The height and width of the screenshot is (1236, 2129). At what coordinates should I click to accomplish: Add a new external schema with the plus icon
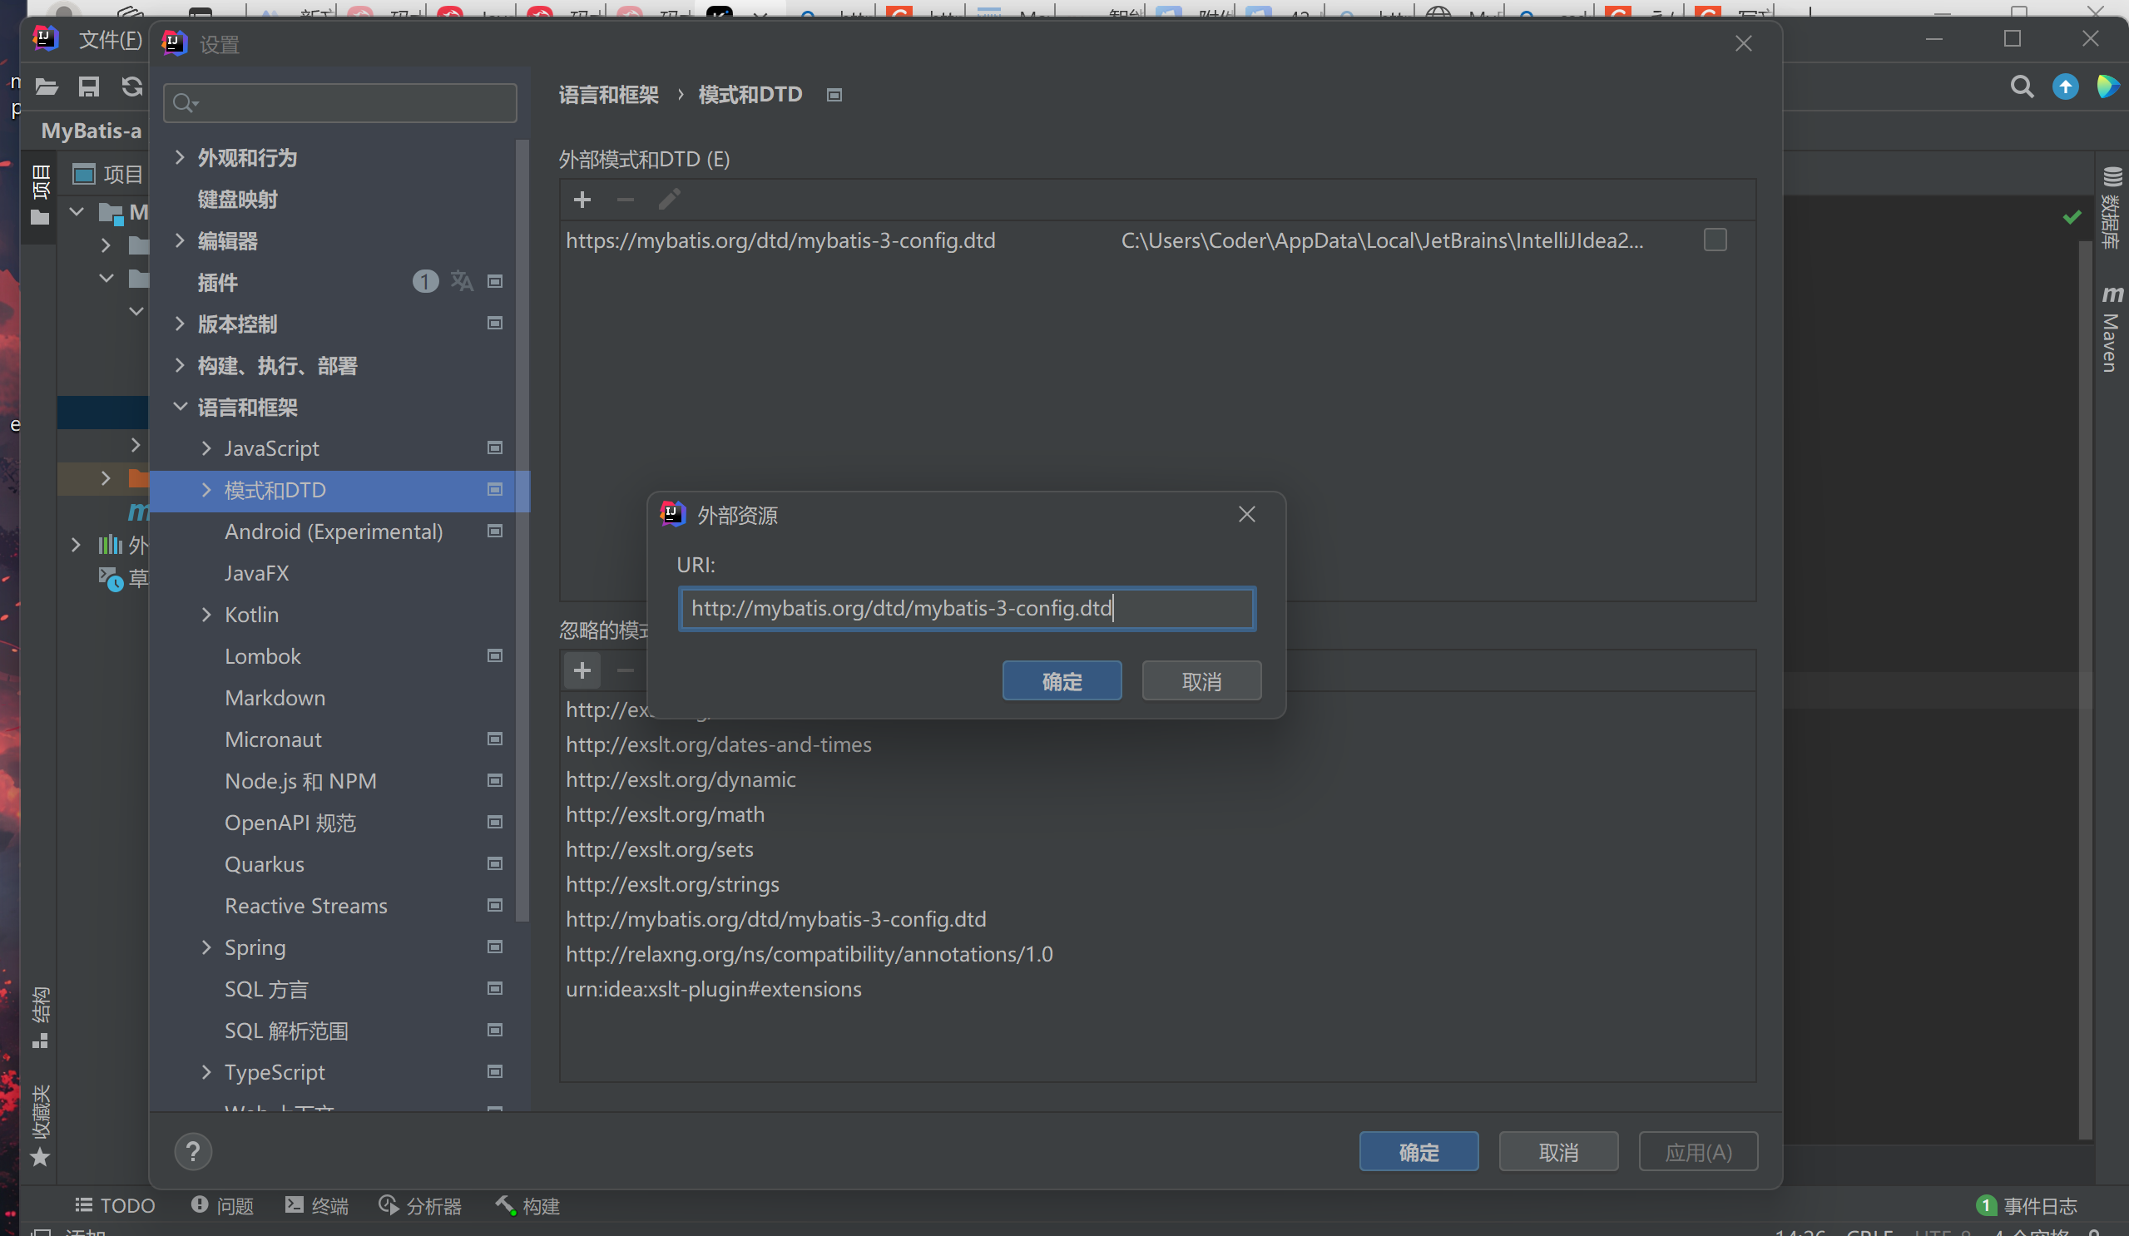(x=582, y=200)
